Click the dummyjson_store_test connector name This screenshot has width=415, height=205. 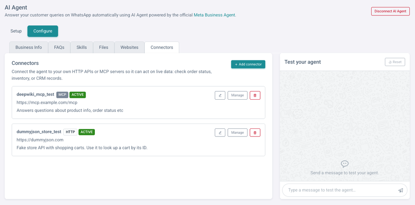click(x=39, y=132)
